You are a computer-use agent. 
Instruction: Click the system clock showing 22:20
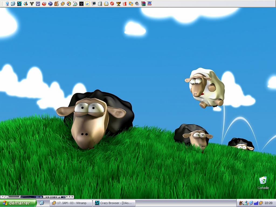(268, 203)
